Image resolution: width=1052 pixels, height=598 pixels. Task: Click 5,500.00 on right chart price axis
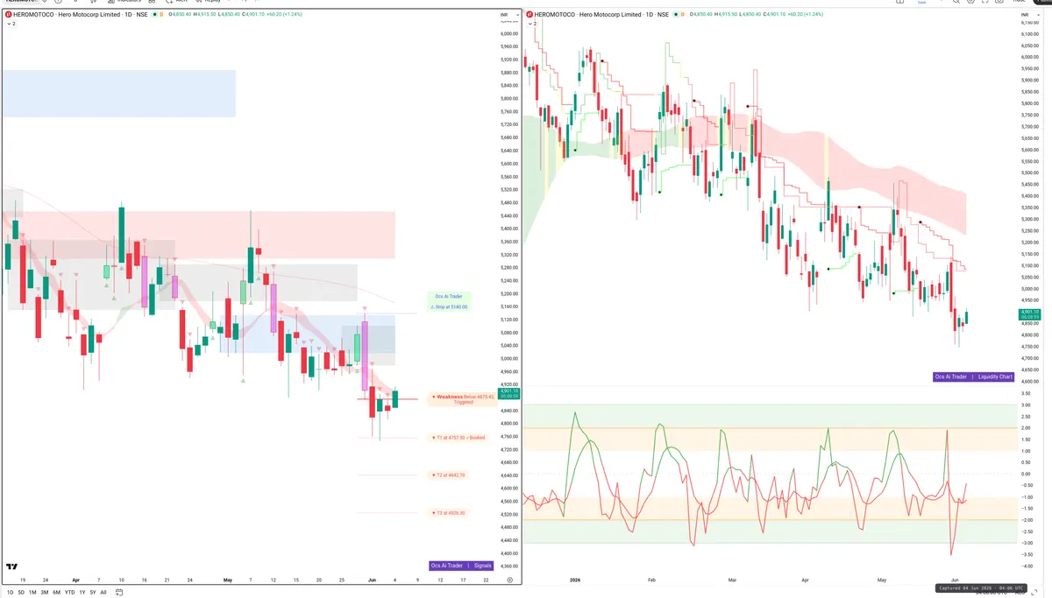pyautogui.click(x=1029, y=172)
